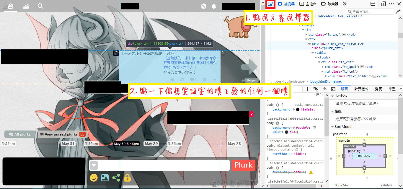The image size is (403, 189).
Task: Click the May 30 6:46pm timeline marker
Action: click(x=126, y=144)
